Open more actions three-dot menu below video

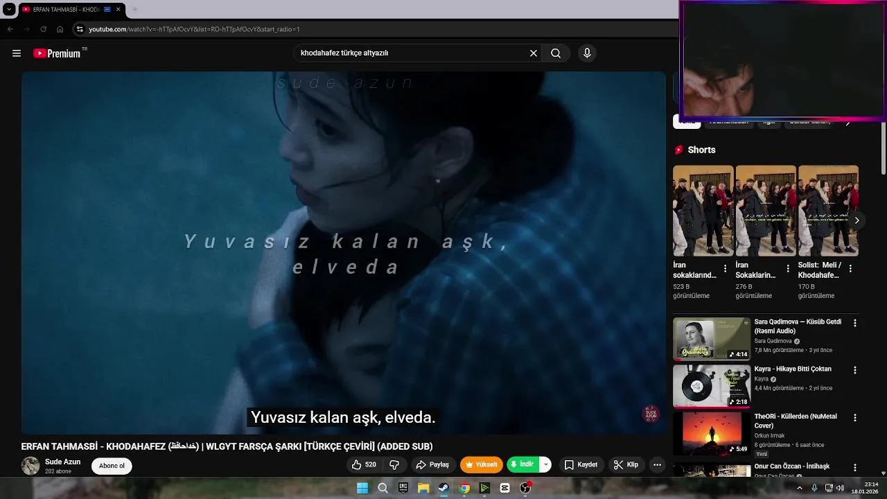click(658, 465)
